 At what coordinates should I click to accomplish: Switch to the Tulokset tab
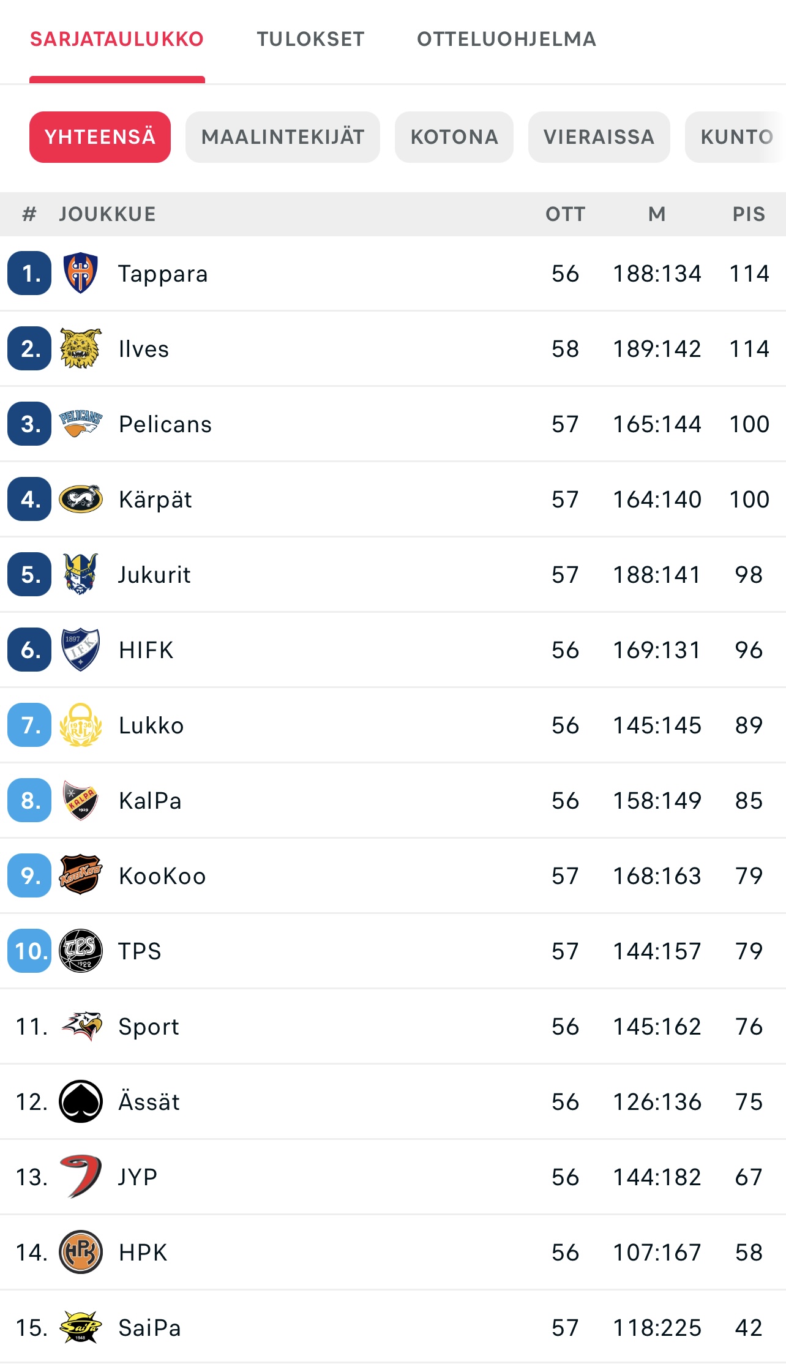point(310,39)
